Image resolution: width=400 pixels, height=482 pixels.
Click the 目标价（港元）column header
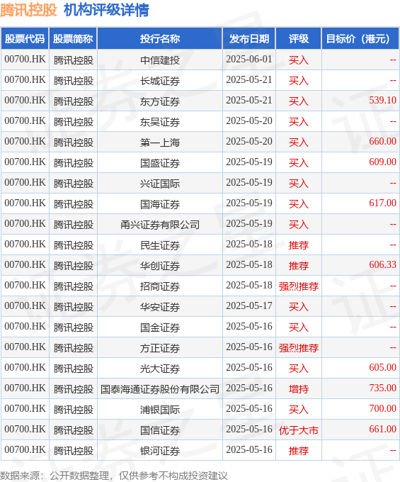(x=360, y=39)
